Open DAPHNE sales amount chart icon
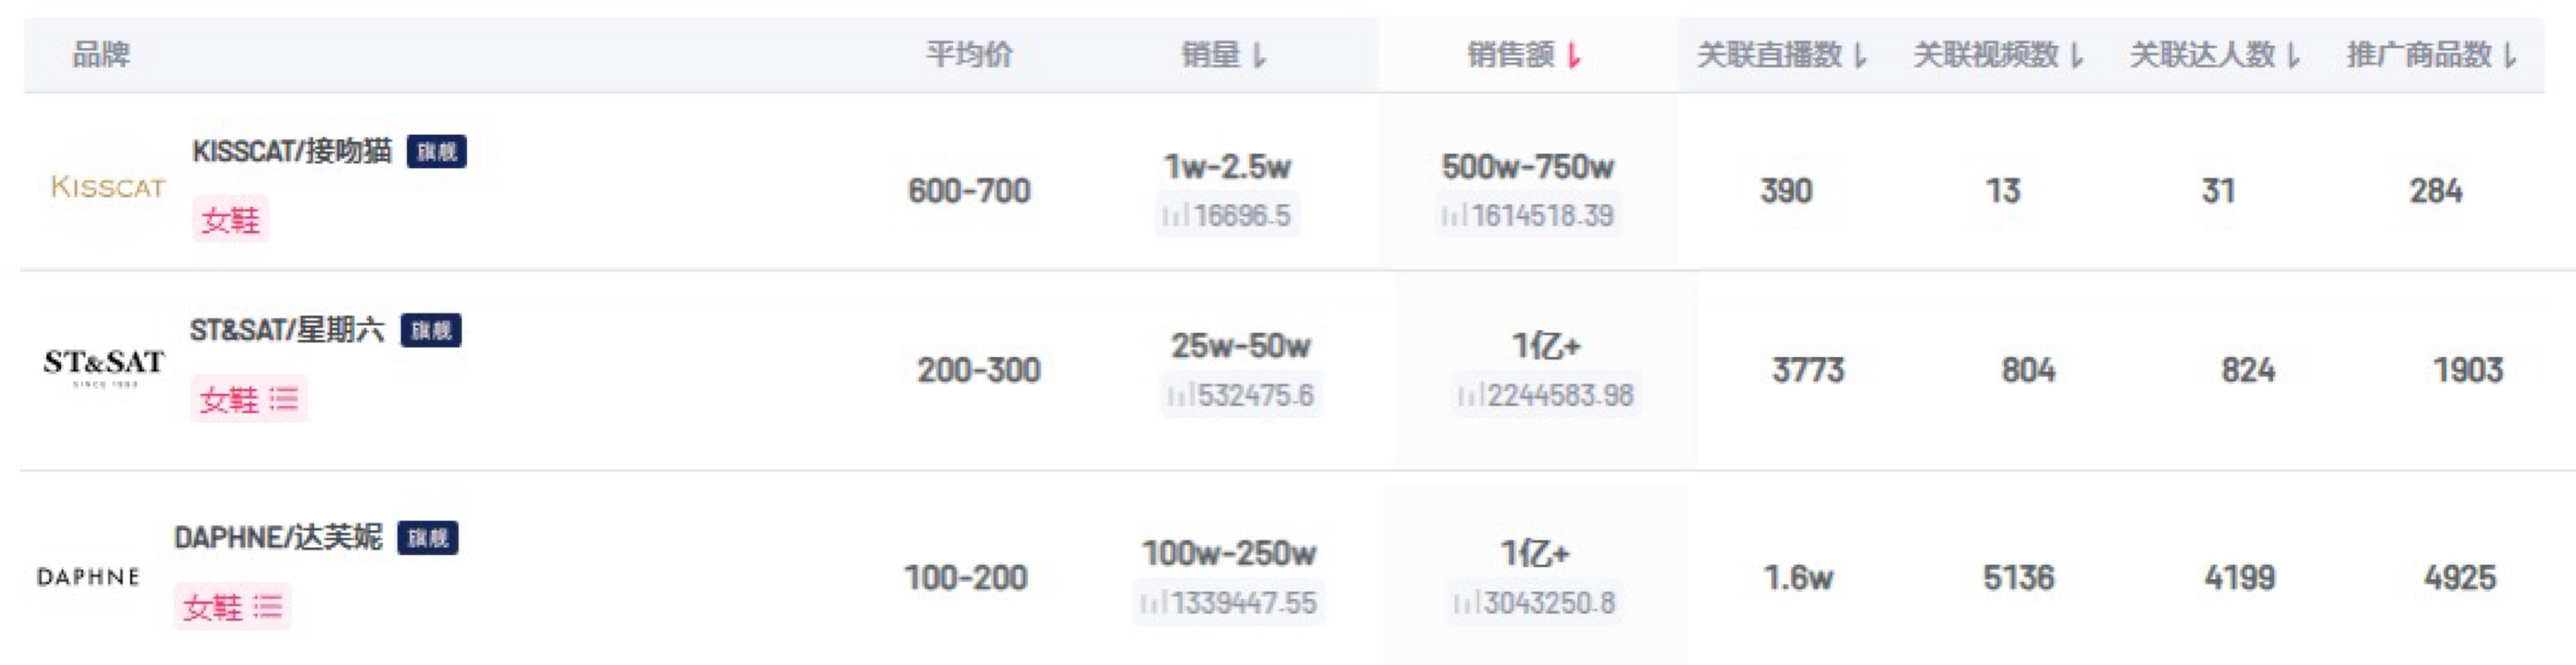The height and width of the screenshot is (665, 2576). [x=1467, y=603]
